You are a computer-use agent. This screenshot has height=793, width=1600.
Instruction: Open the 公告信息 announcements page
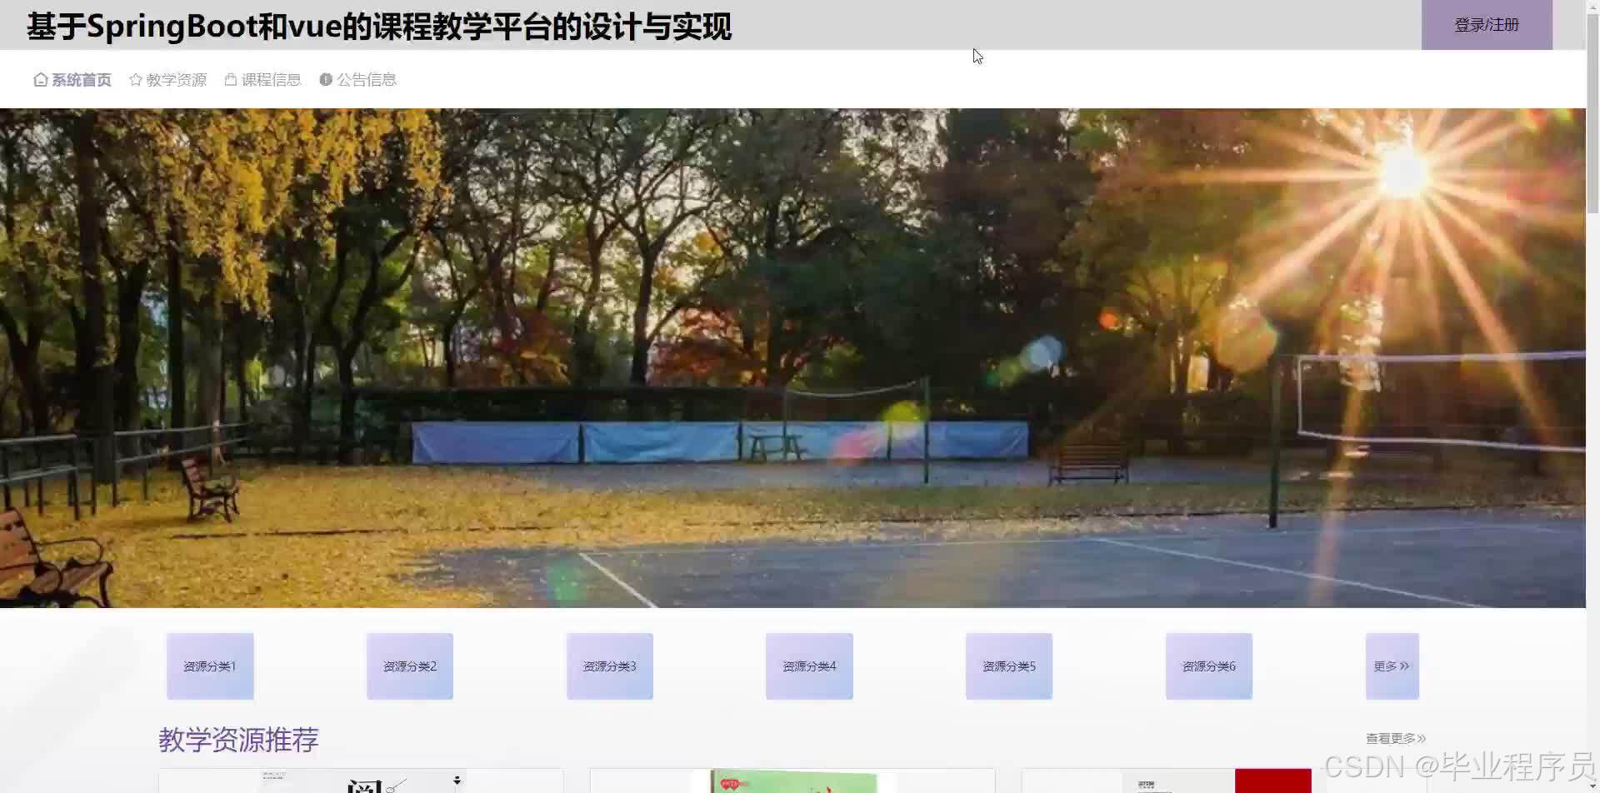pyautogui.click(x=367, y=79)
